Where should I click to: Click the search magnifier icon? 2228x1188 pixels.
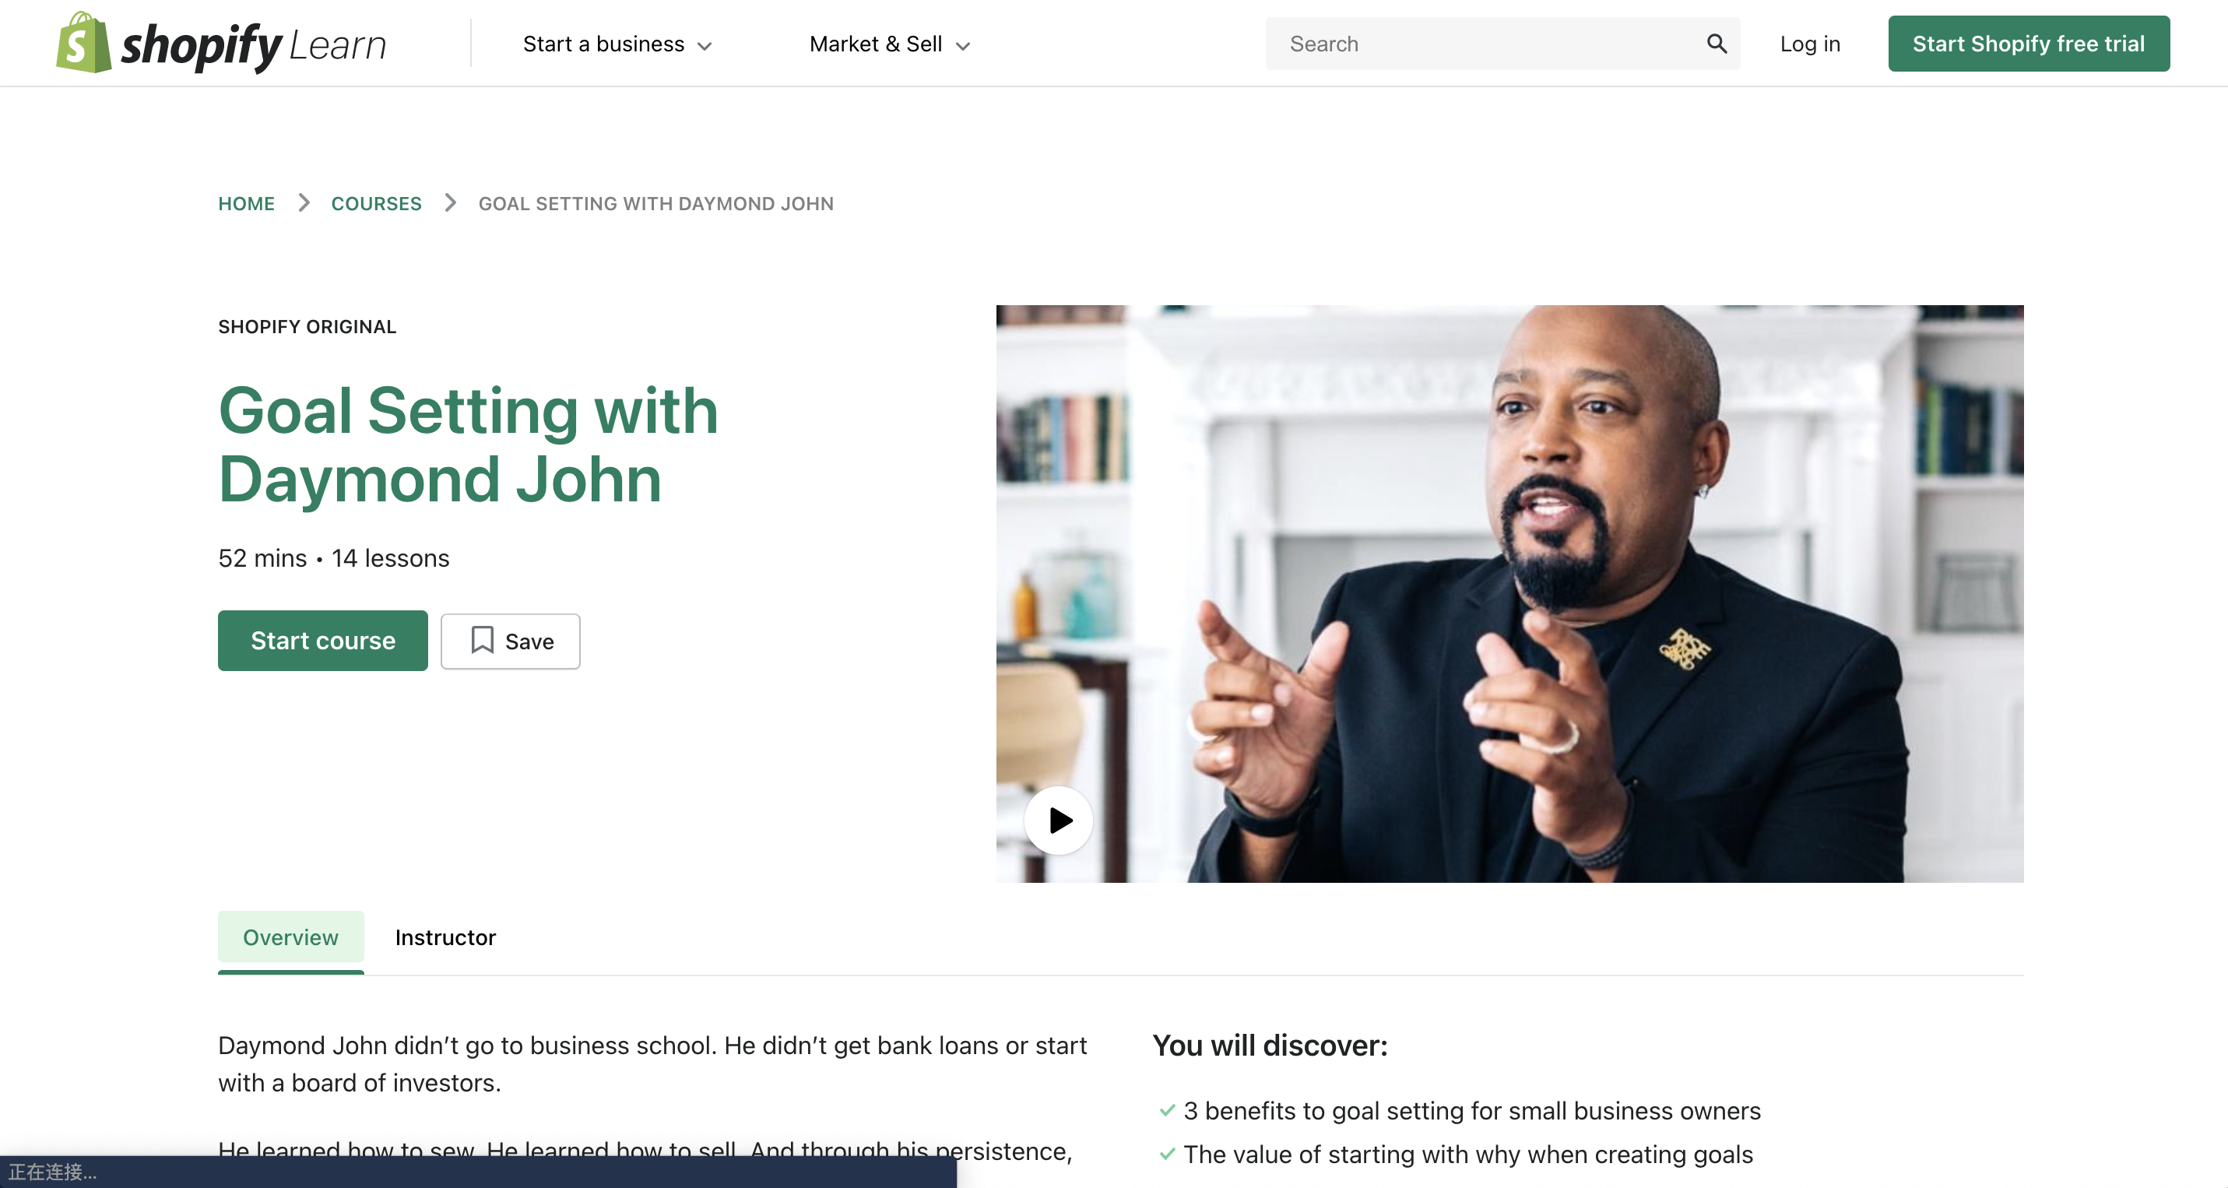(x=1716, y=44)
